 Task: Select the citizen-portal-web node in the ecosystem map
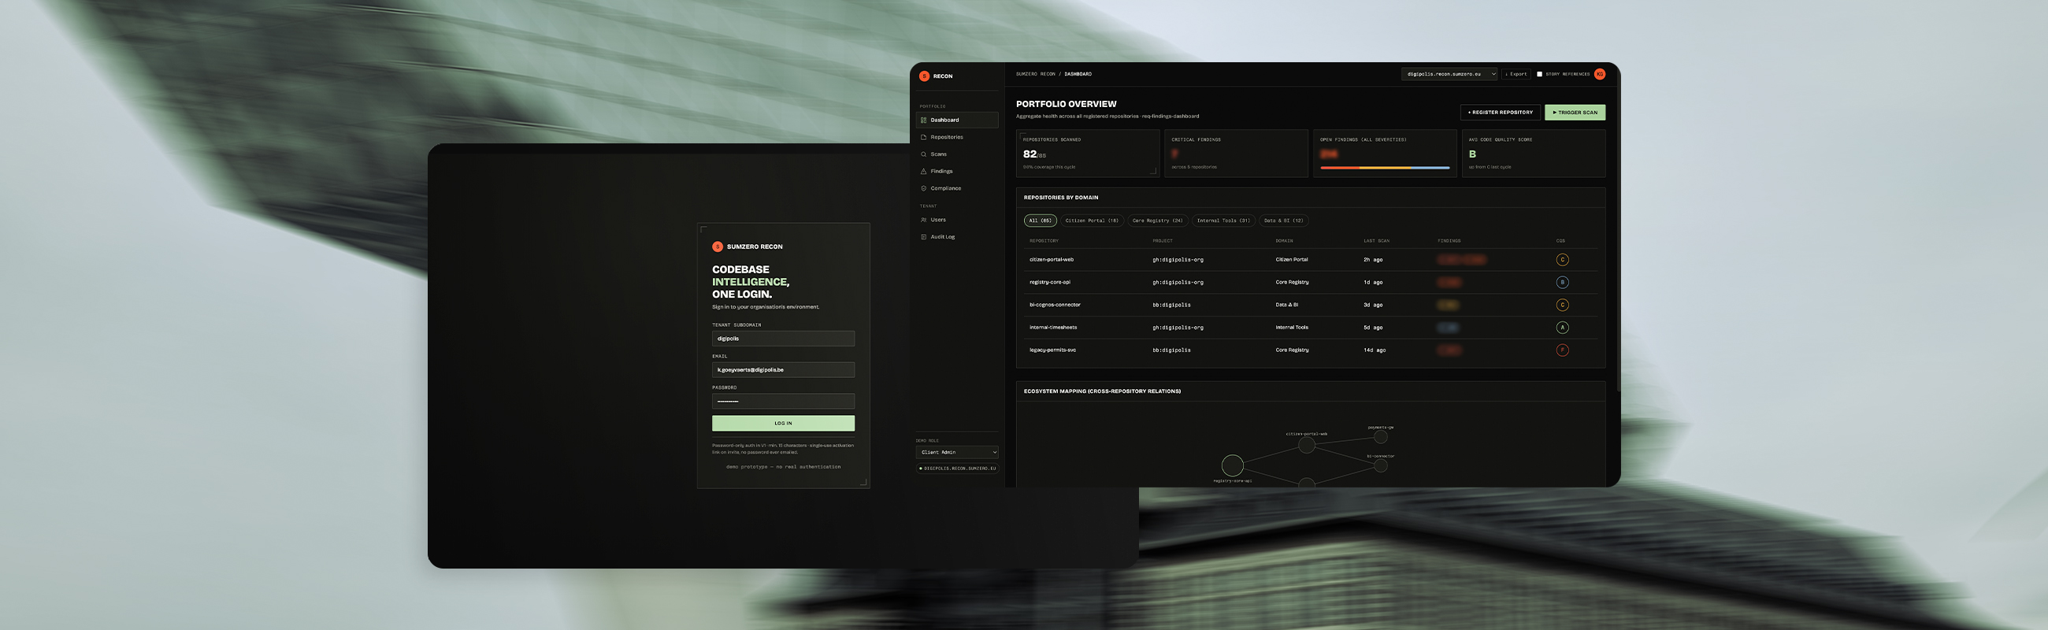pos(1306,446)
